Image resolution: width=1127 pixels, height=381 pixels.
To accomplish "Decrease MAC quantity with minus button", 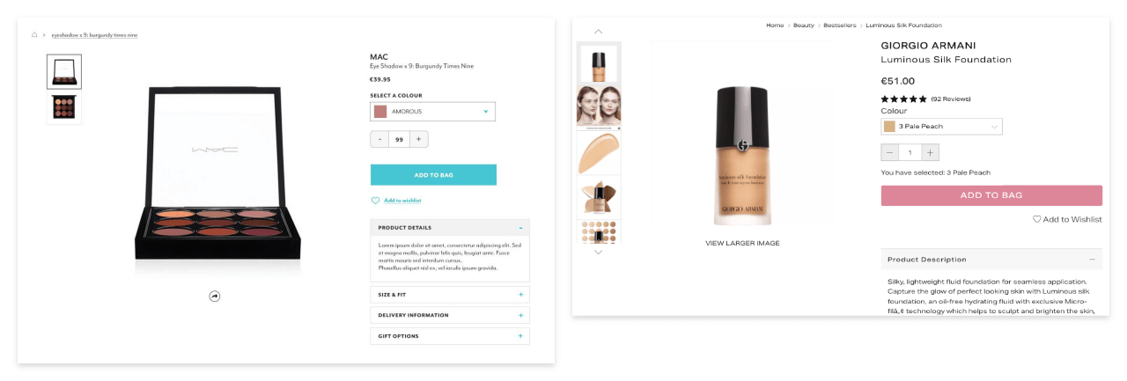I will 380,139.
